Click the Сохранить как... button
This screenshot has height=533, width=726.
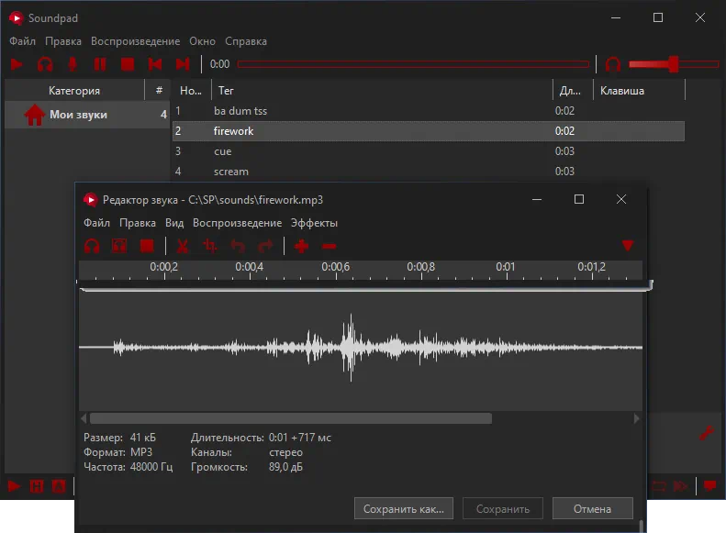click(x=404, y=508)
